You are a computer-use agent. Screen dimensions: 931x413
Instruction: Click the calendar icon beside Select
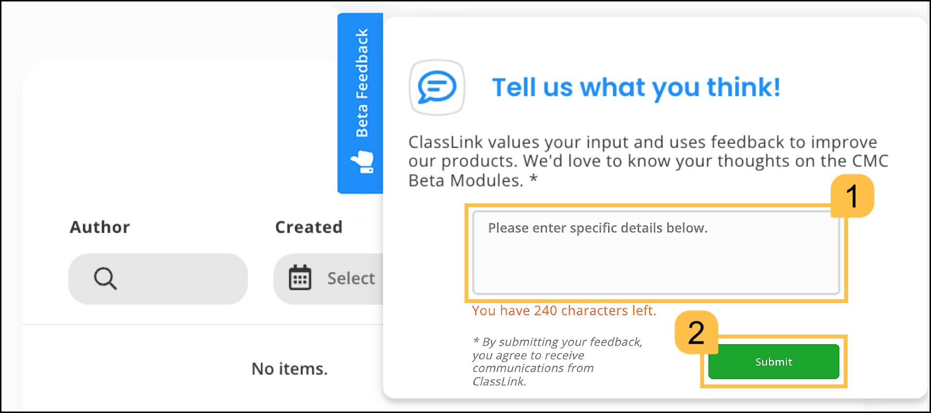pyautogui.click(x=300, y=278)
